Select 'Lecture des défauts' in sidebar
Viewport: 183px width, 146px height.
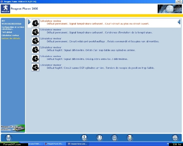(11, 38)
